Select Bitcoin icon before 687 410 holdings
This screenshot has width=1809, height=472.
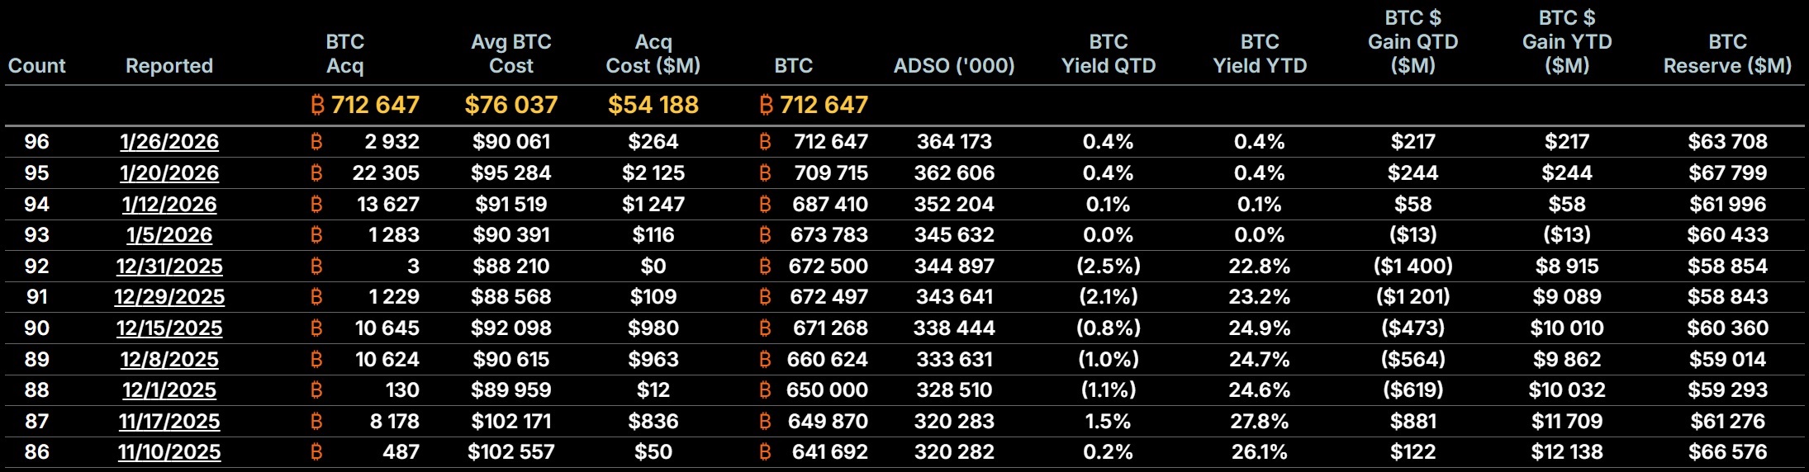click(765, 205)
